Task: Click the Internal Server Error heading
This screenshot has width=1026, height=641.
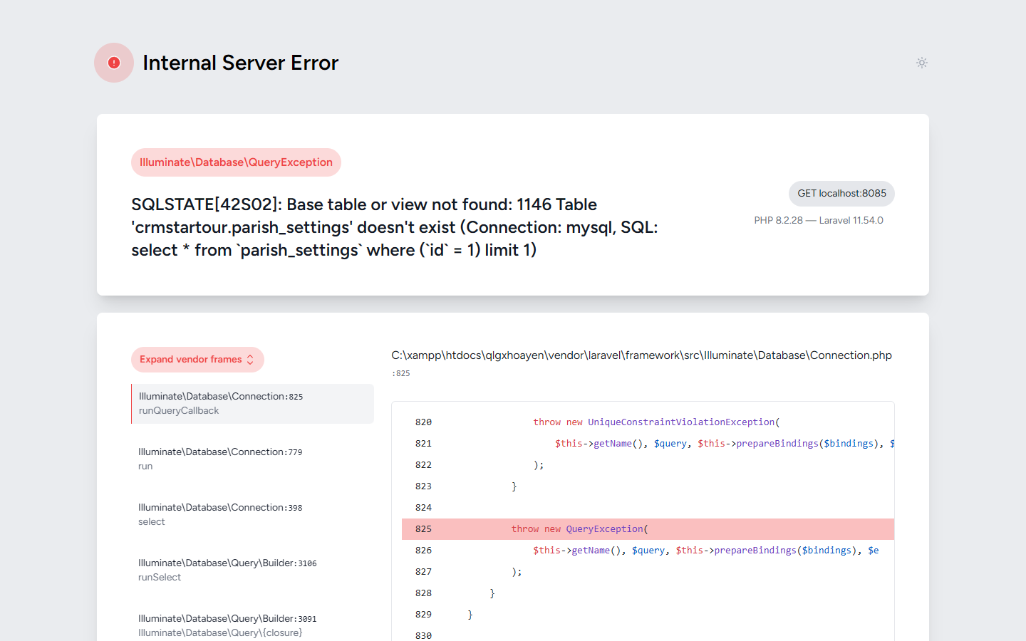Action: pos(241,63)
